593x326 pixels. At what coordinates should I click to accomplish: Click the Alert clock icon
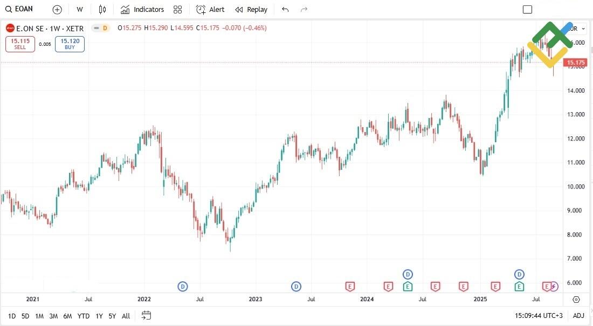coord(199,9)
